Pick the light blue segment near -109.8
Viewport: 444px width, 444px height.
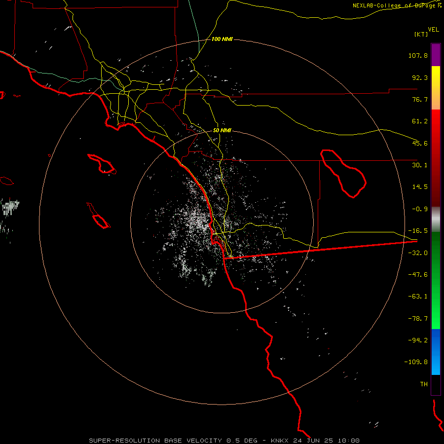click(x=436, y=364)
